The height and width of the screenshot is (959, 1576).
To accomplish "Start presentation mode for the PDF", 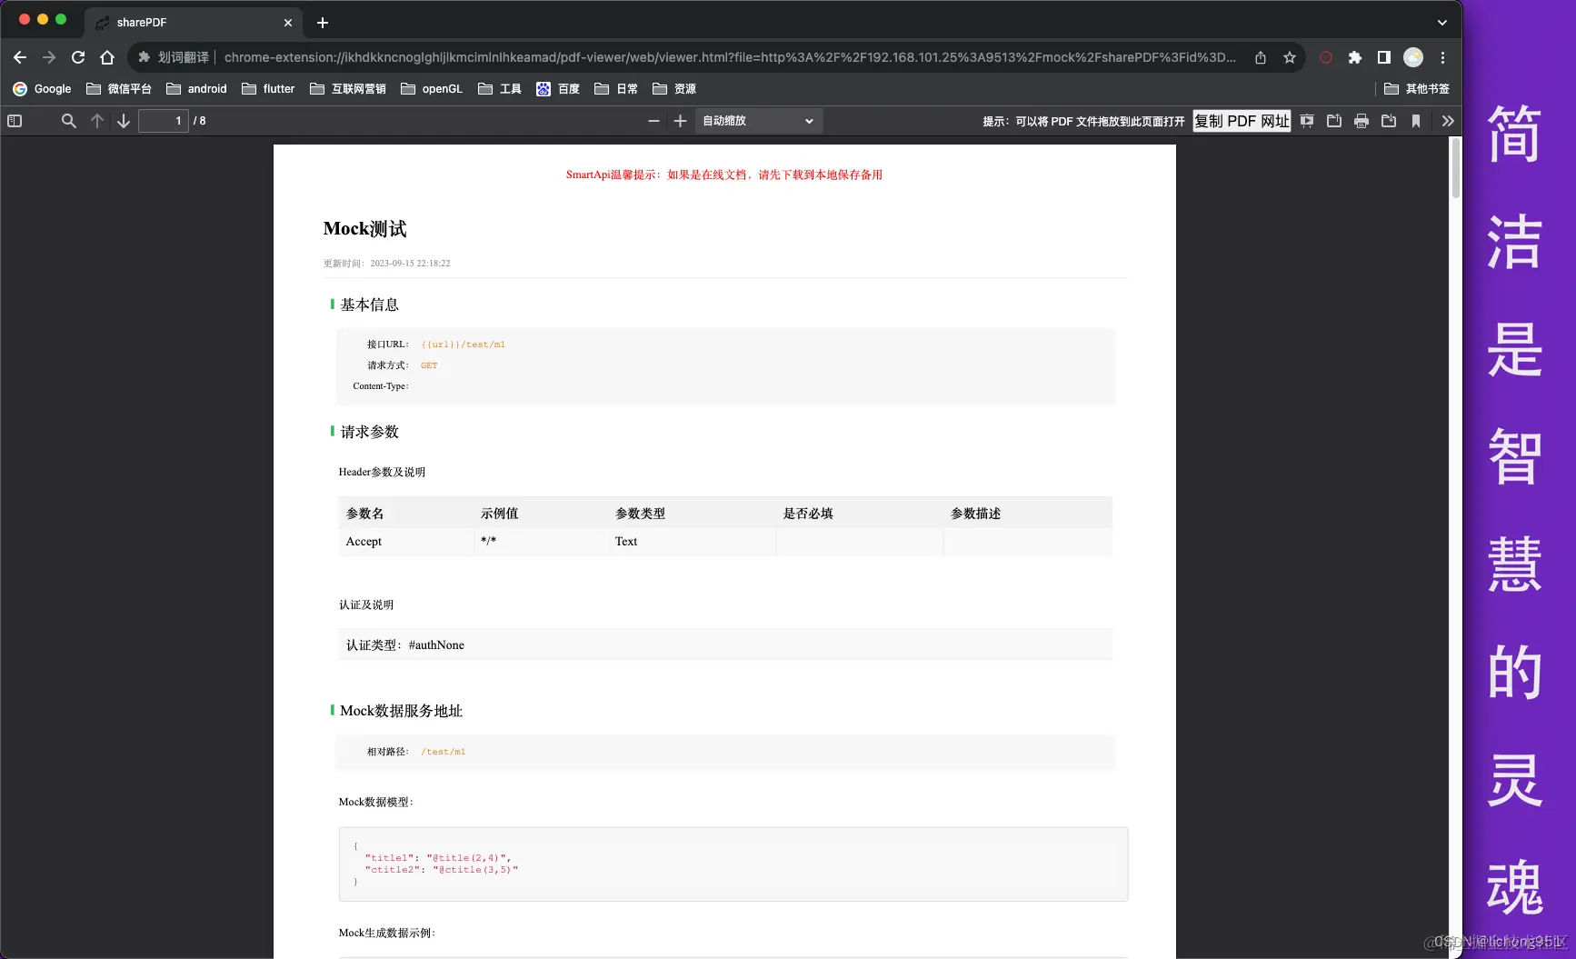I will click(1306, 120).
